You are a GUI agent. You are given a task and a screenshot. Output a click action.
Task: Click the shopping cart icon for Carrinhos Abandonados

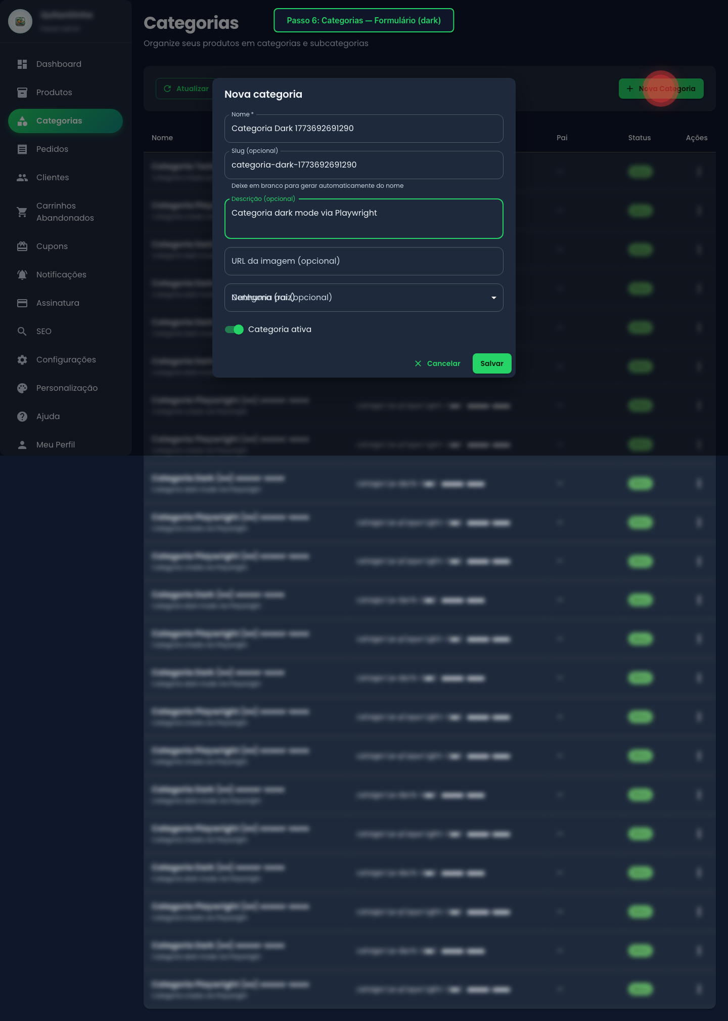[22, 212]
